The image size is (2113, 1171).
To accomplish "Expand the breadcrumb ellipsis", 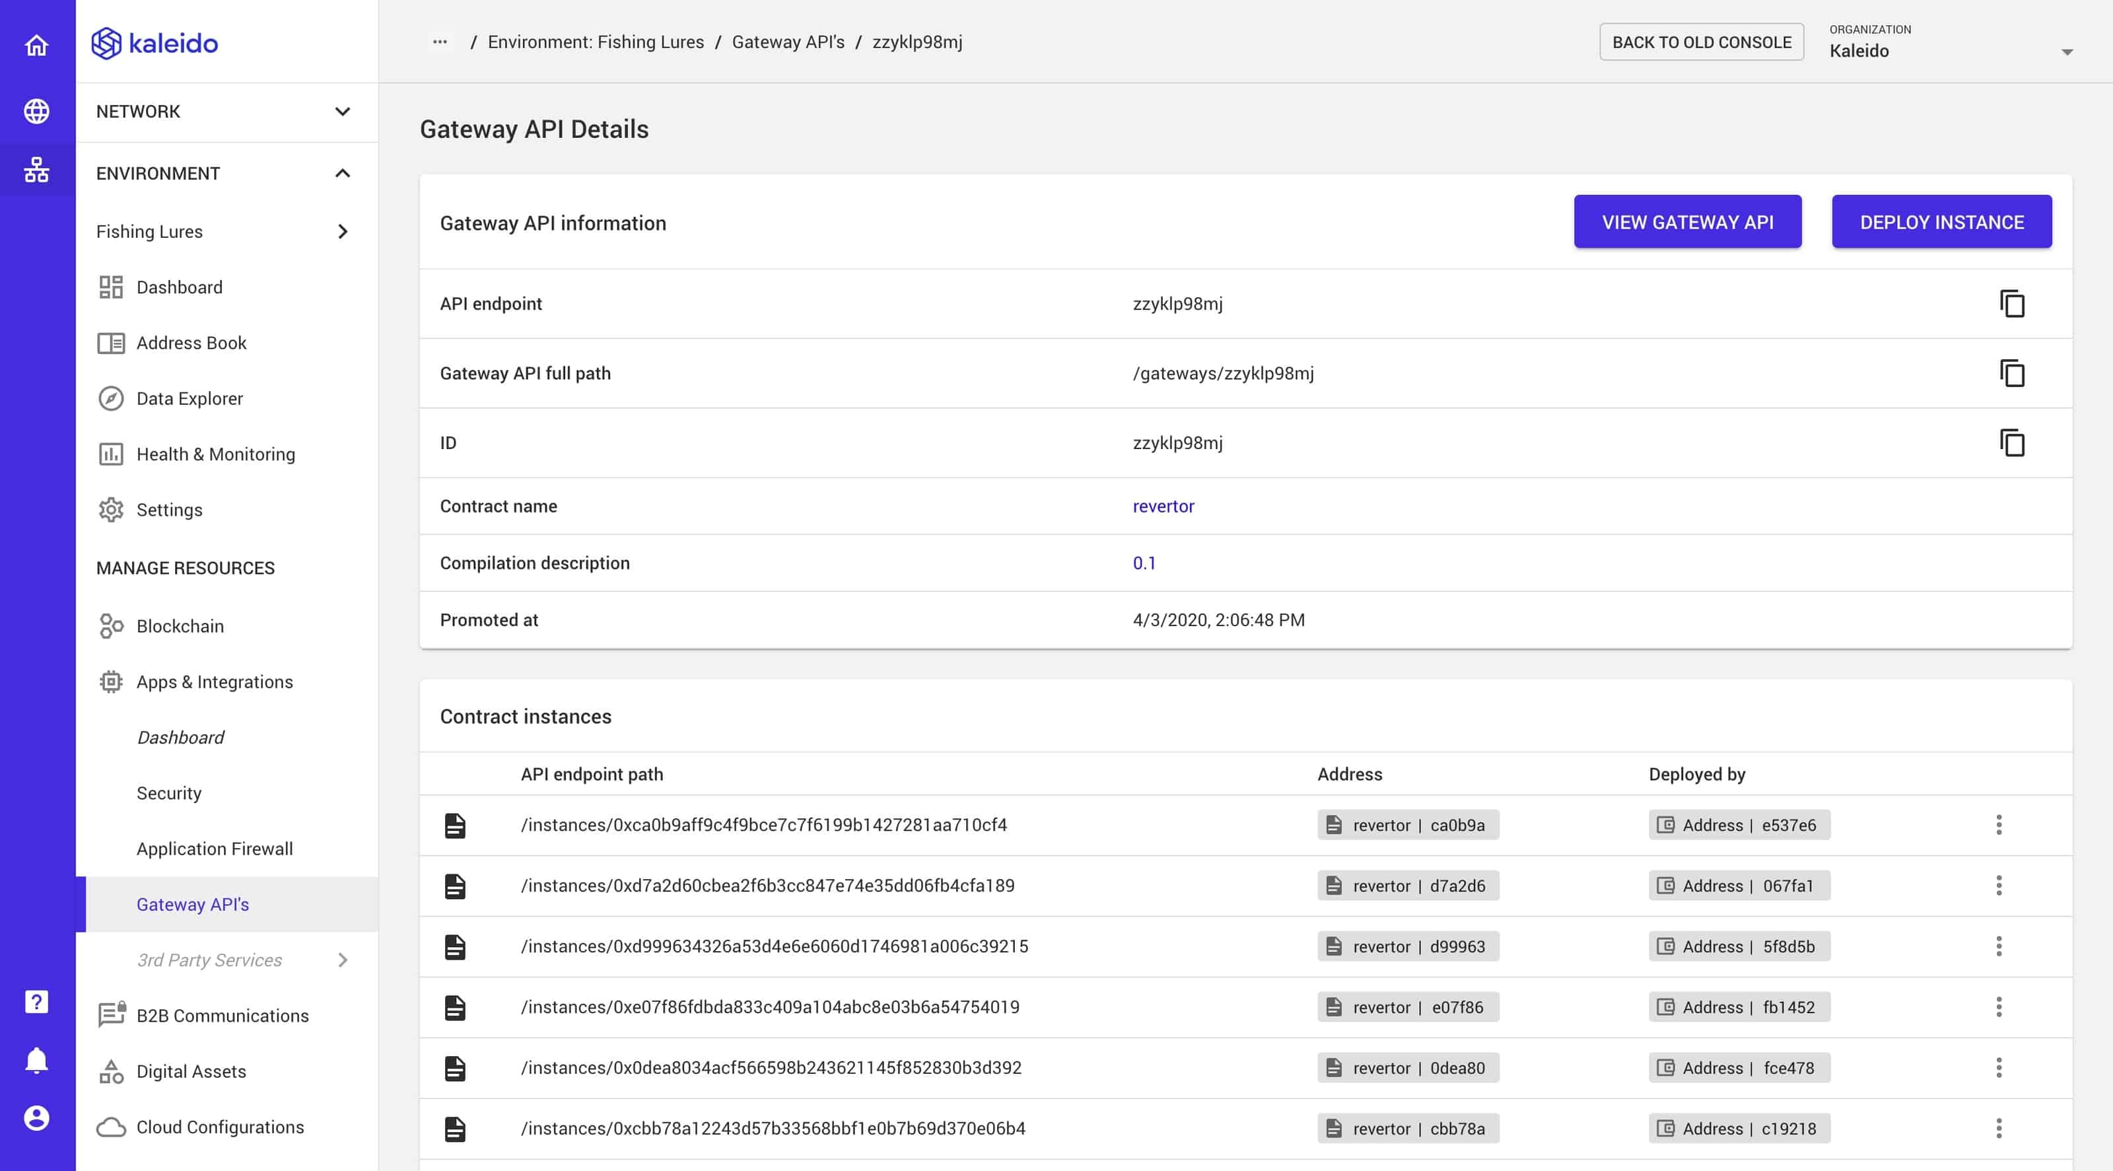I will [440, 41].
